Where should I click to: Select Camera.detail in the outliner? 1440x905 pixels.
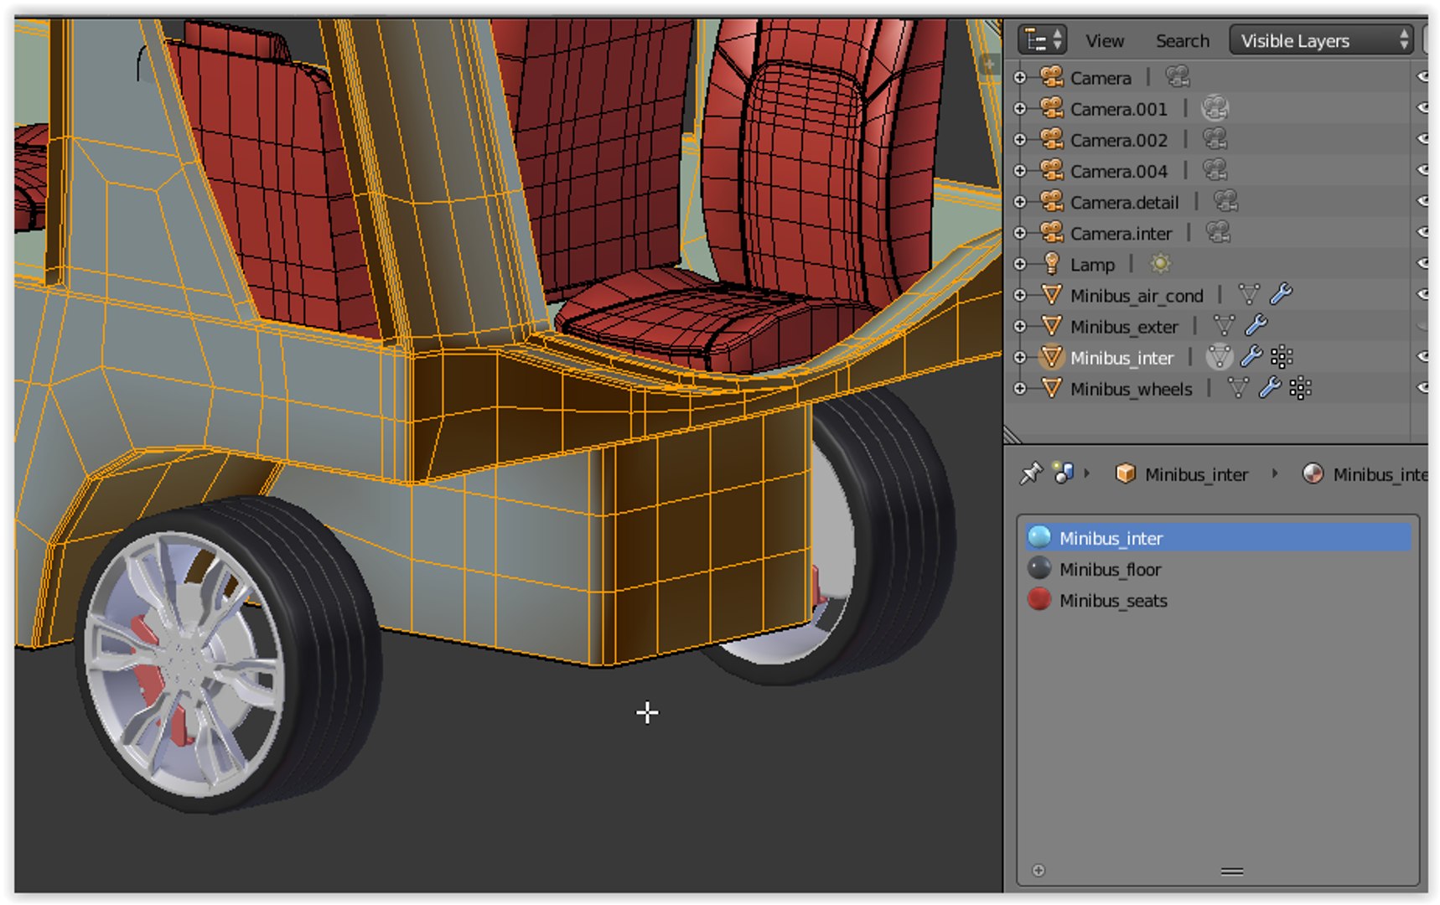click(1124, 203)
